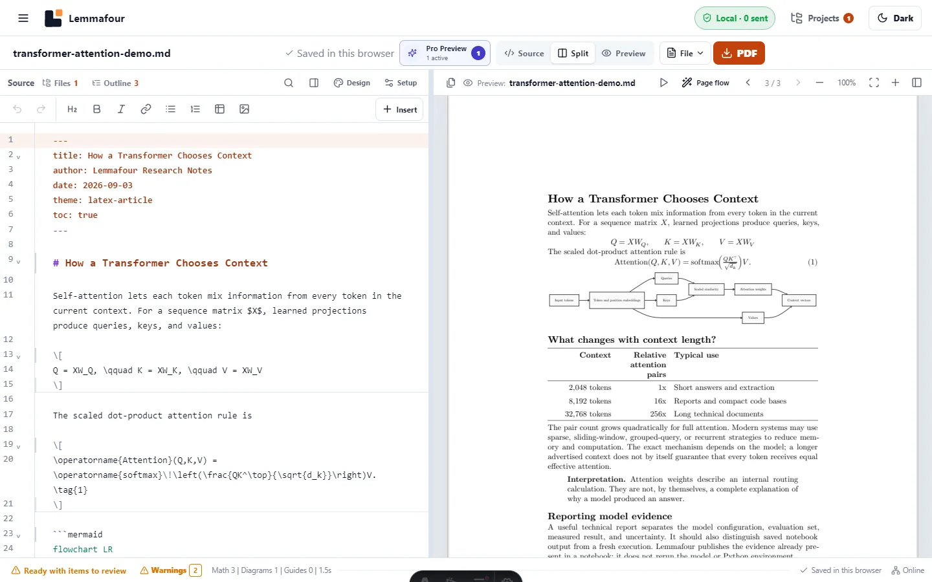Viewport: 932px width, 582px height.
Task: Undo the last edit
Action: pyautogui.click(x=17, y=109)
